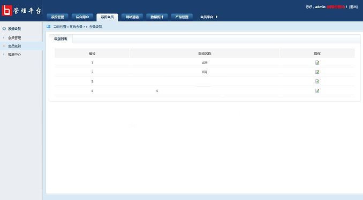Image resolution: width=363 pixels, height=200 pixels.
Task: Click the edit icon for row B网
Action: 317,72
